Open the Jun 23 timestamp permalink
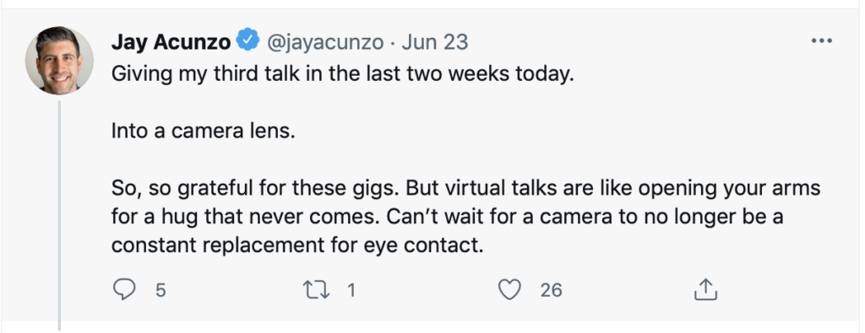 point(435,42)
